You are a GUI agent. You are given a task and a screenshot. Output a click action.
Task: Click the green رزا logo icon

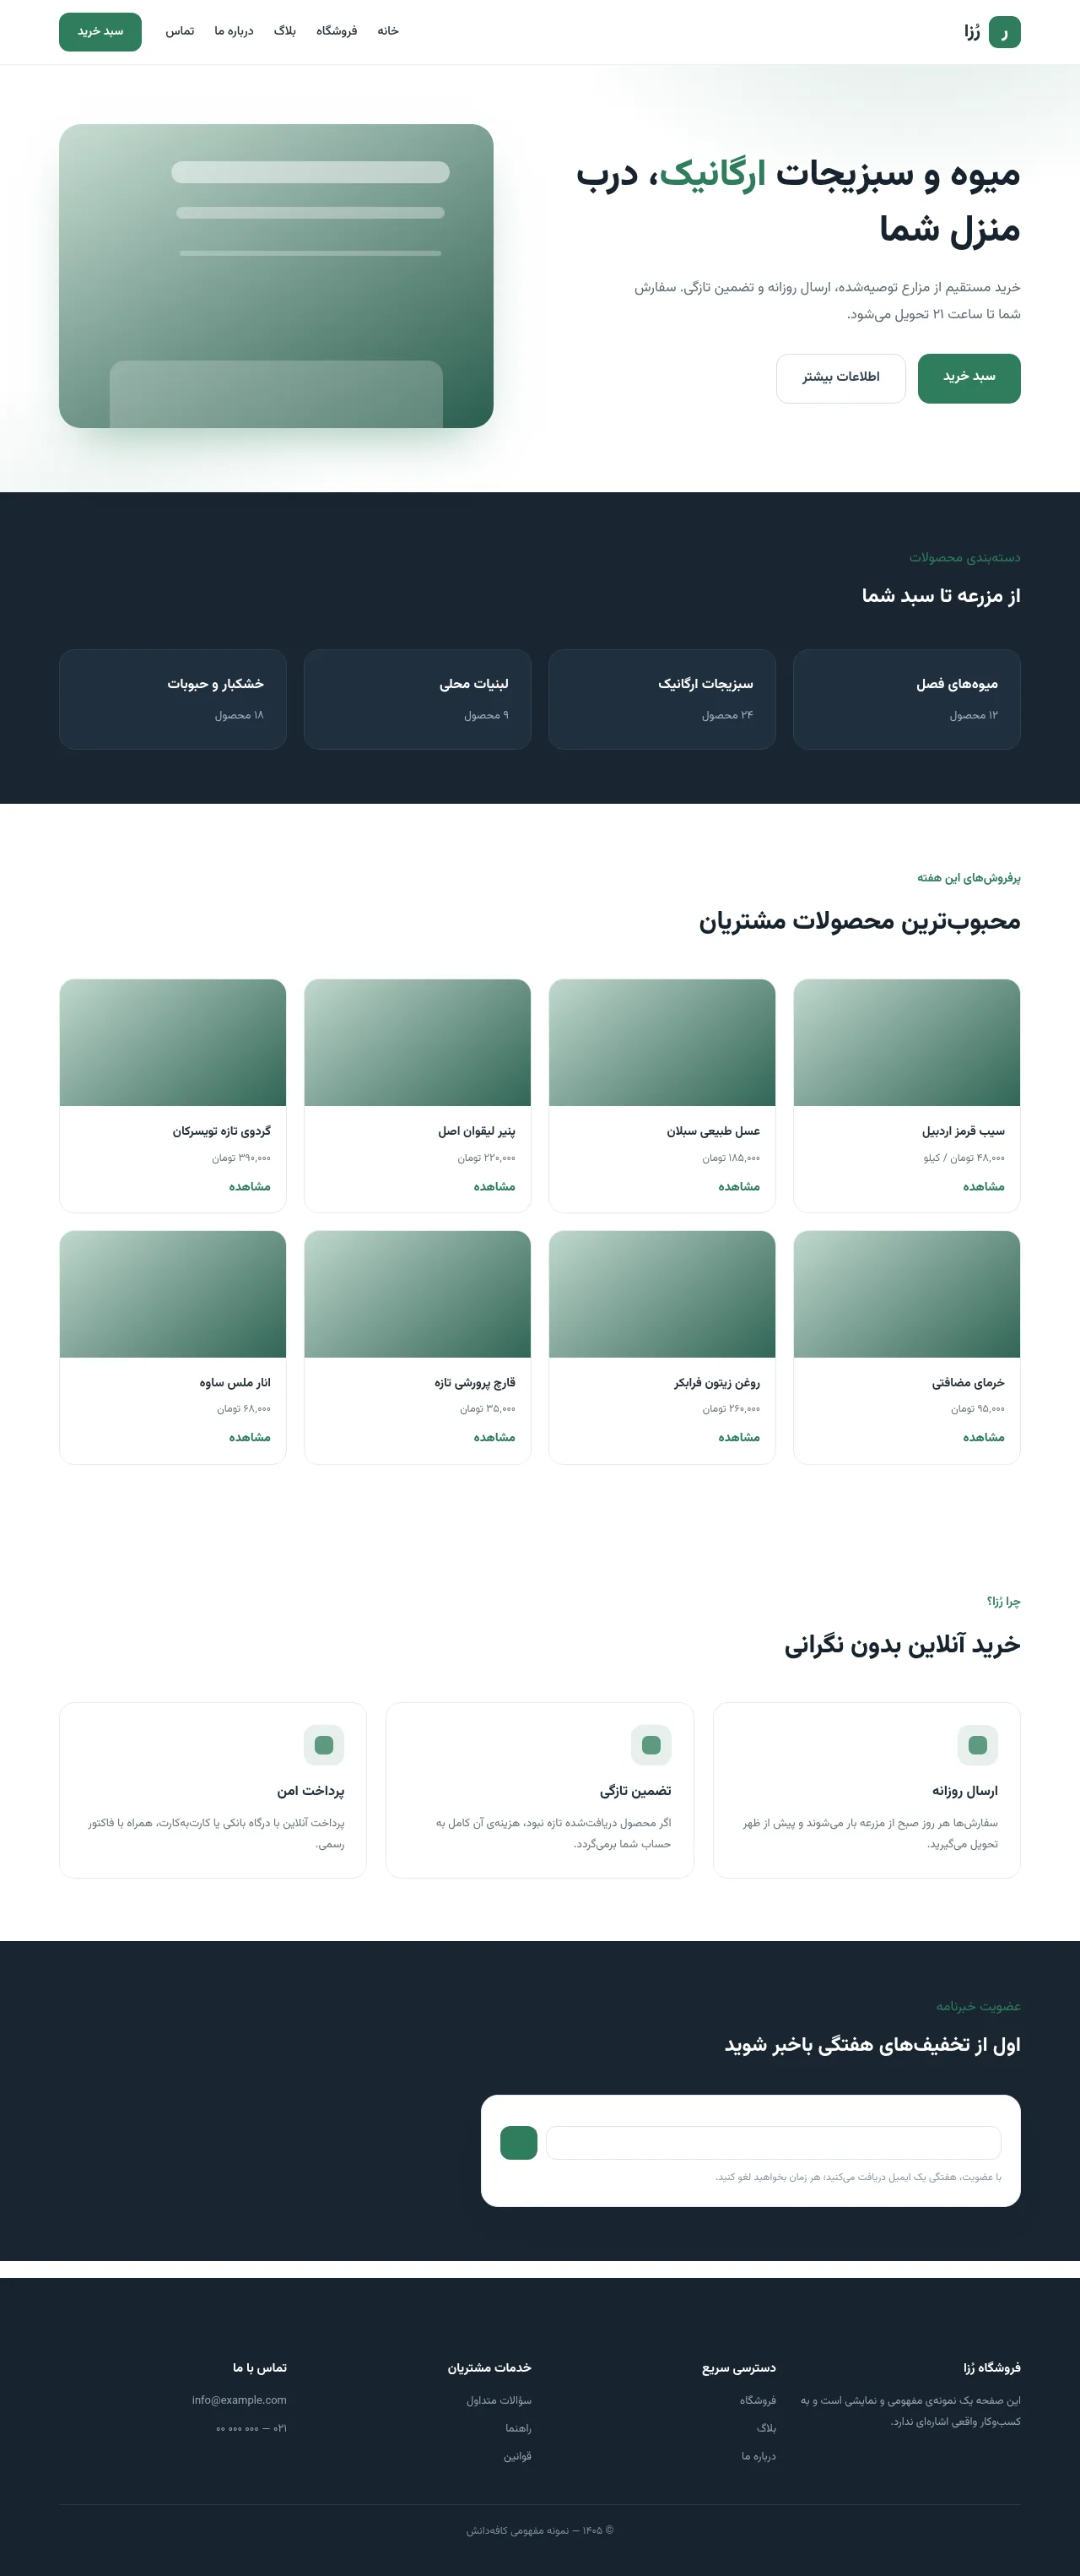click(1004, 32)
